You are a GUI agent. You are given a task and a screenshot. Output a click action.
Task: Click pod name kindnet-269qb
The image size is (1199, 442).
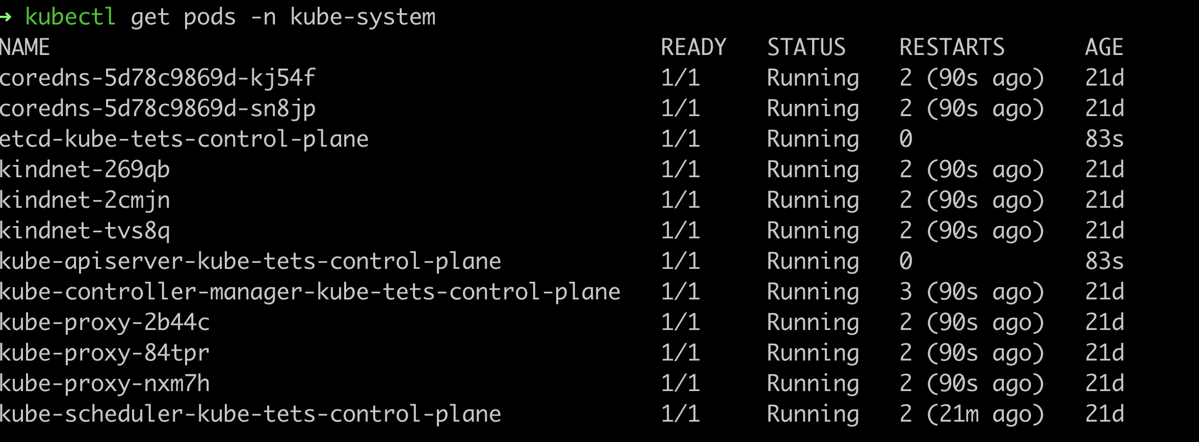click(x=85, y=170)
